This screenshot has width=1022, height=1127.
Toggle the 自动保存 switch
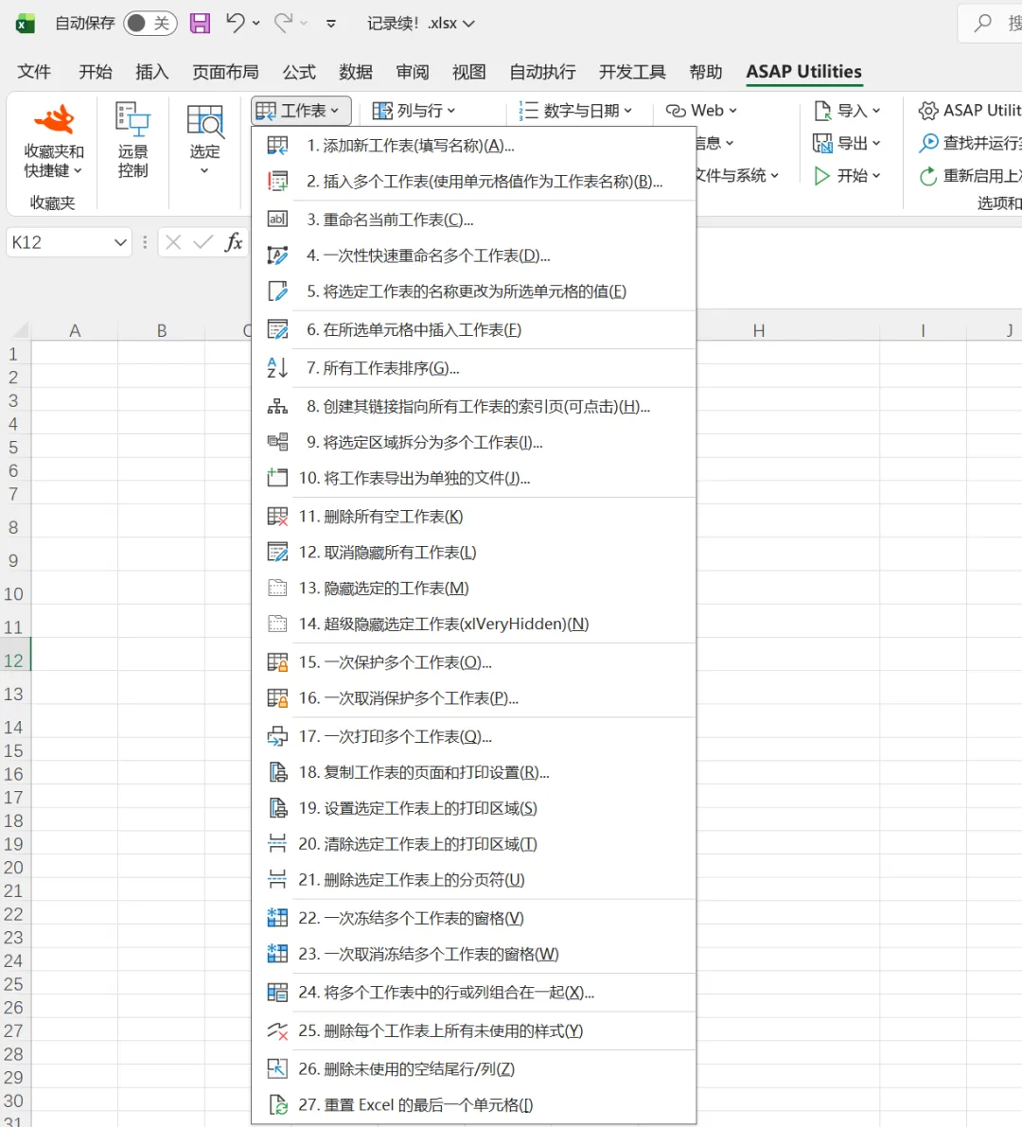[150, 23]
